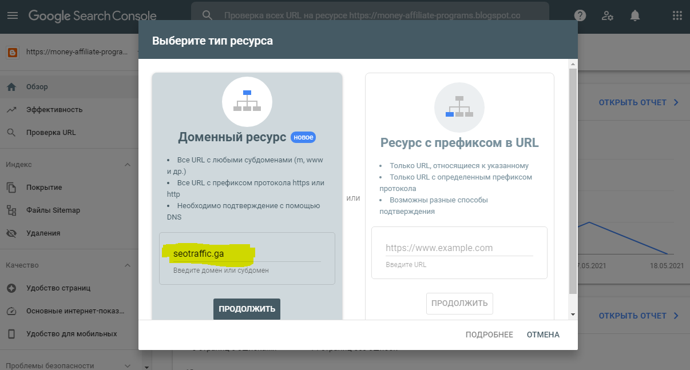Click the lower ОТКРЫТЬ ОТЧЕТ link
Screen dimensions: 690x370
[639, 316]
